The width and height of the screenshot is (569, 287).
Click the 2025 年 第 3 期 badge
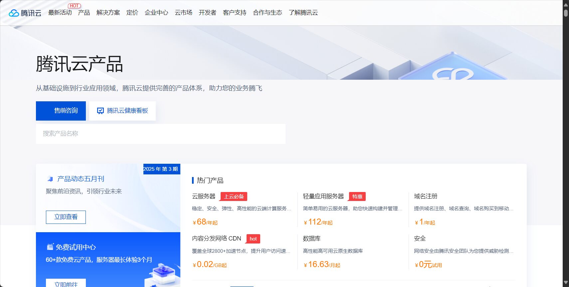point(162,169)
